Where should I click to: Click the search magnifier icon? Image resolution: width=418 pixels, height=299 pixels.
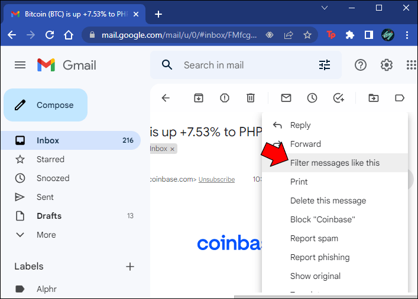[167, 65]
